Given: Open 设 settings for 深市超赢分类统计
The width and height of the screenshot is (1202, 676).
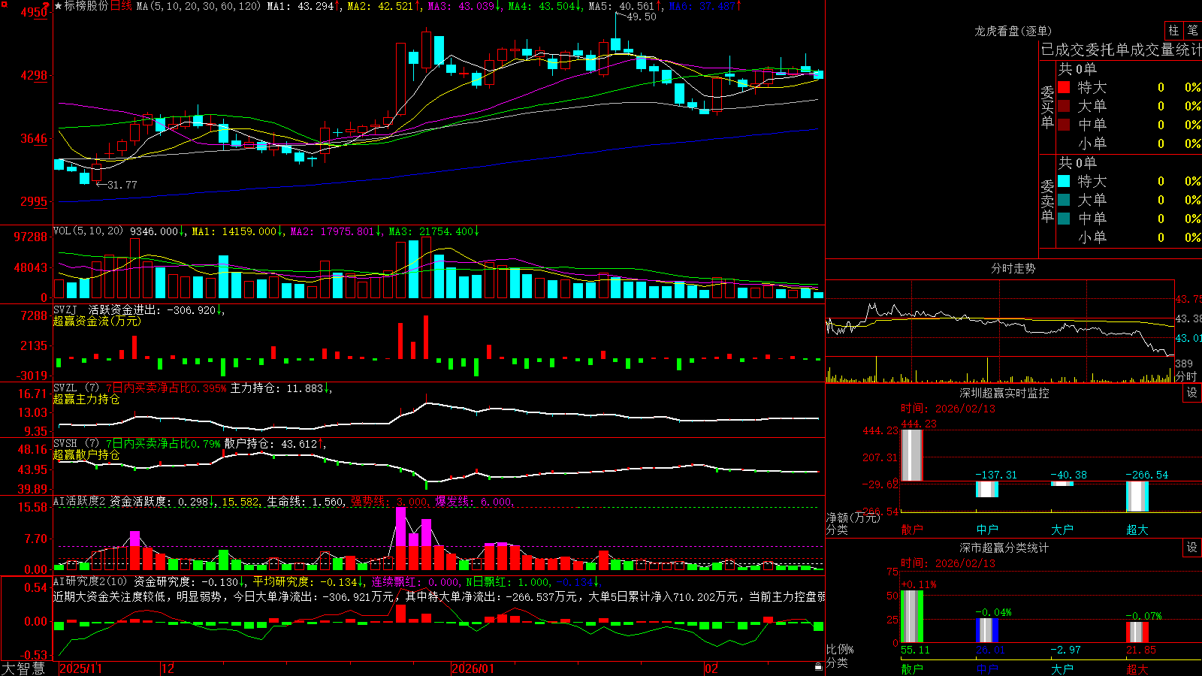Looking at the screenshot, I should [x=1192, y=548].
